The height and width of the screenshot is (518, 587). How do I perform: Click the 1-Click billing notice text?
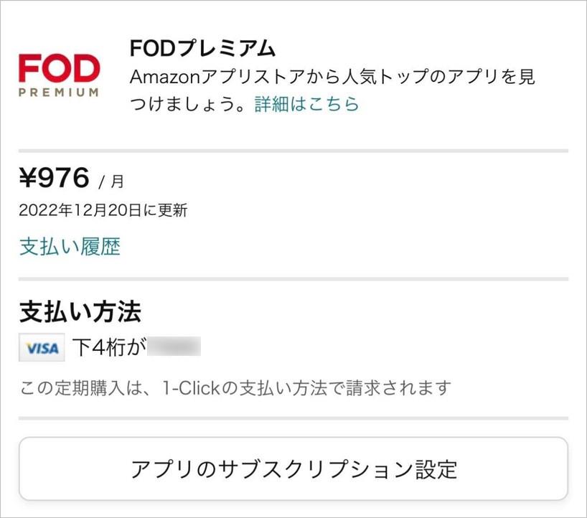point(235,388)
